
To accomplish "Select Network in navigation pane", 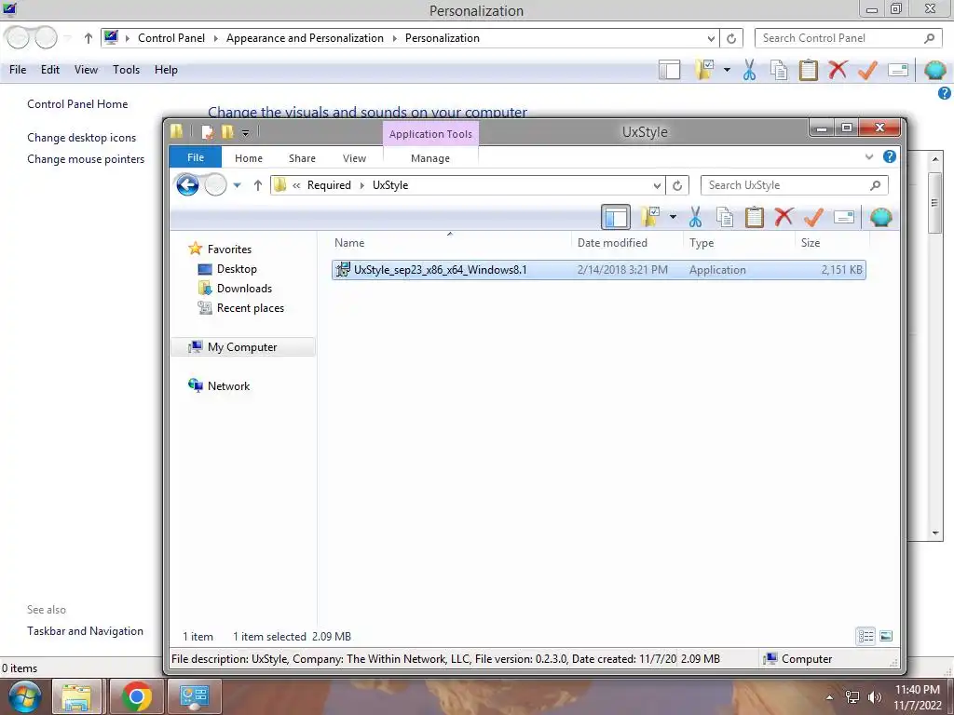I will click(x=228, y=386).
